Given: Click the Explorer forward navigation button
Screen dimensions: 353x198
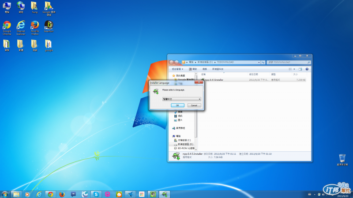Looking at the screenshot, I should (x=176, y=62).
